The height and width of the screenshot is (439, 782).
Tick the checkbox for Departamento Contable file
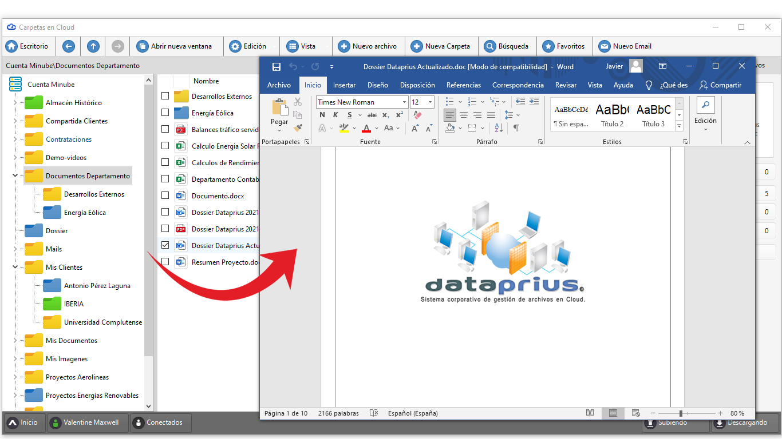coord(165,179)
